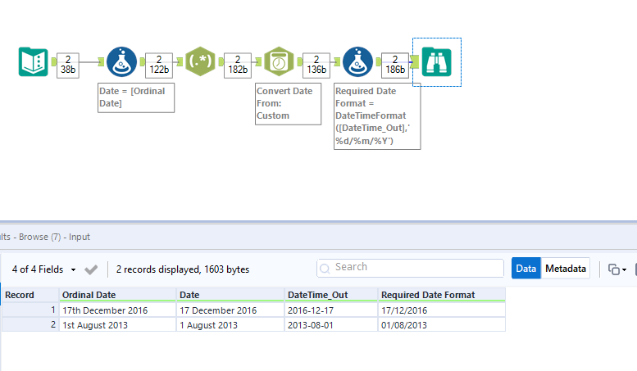The height and width of the screenshot is (371, 637).
Task: Switch to the Metadata view
Action: 566,269
